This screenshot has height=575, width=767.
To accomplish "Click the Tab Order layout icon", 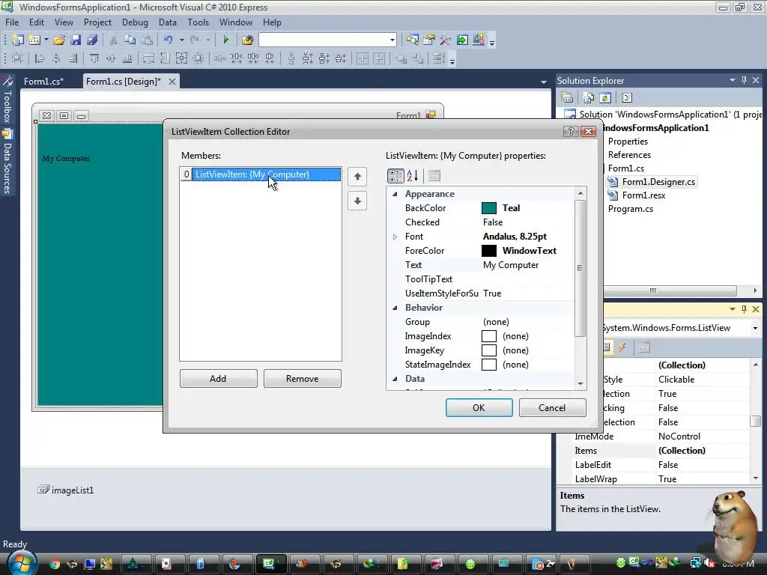I will 439,58.
